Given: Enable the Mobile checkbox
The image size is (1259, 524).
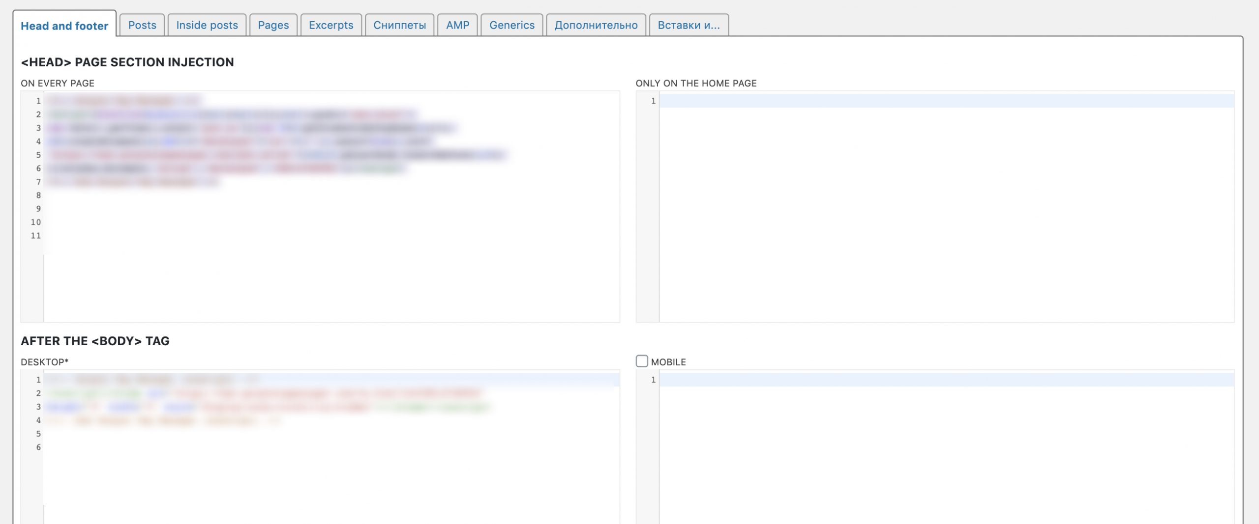Looking at the screenshot, I should [x=642, y=361].
